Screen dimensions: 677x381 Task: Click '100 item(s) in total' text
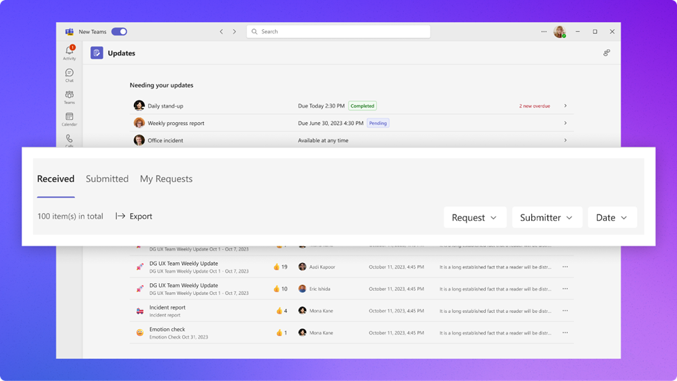[x=70, y=216]
